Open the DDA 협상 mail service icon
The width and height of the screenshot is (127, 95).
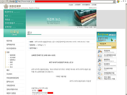coord(100,78)
